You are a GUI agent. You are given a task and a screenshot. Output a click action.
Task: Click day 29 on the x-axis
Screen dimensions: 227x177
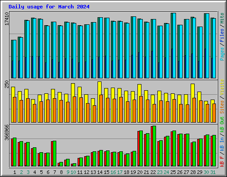point(200,172)
